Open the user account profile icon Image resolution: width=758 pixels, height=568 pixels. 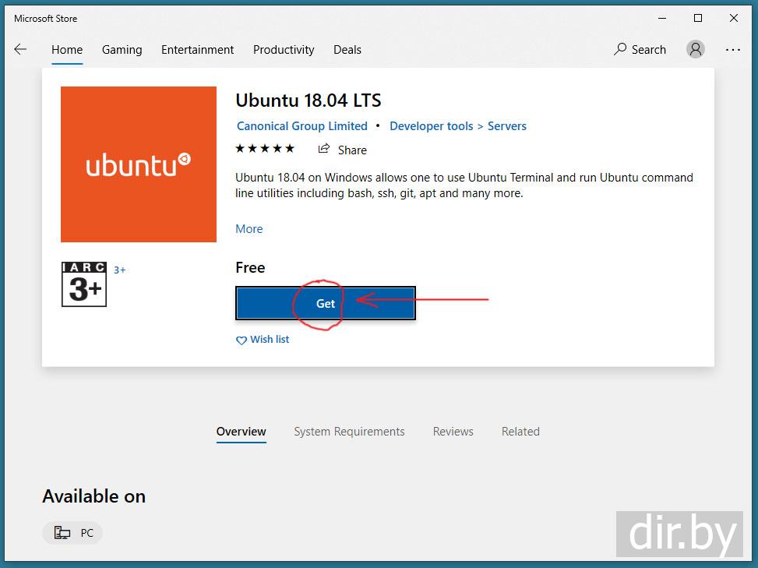click(695, 49)
